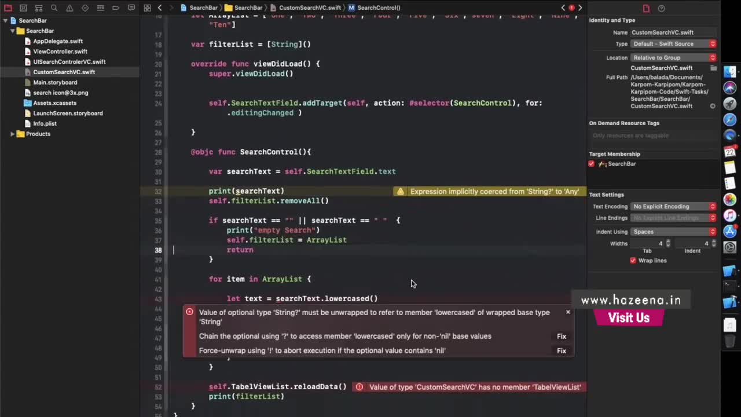741x417 pixels.
Task: Click the error icon on line 52
Action: (x=359, y=387)
